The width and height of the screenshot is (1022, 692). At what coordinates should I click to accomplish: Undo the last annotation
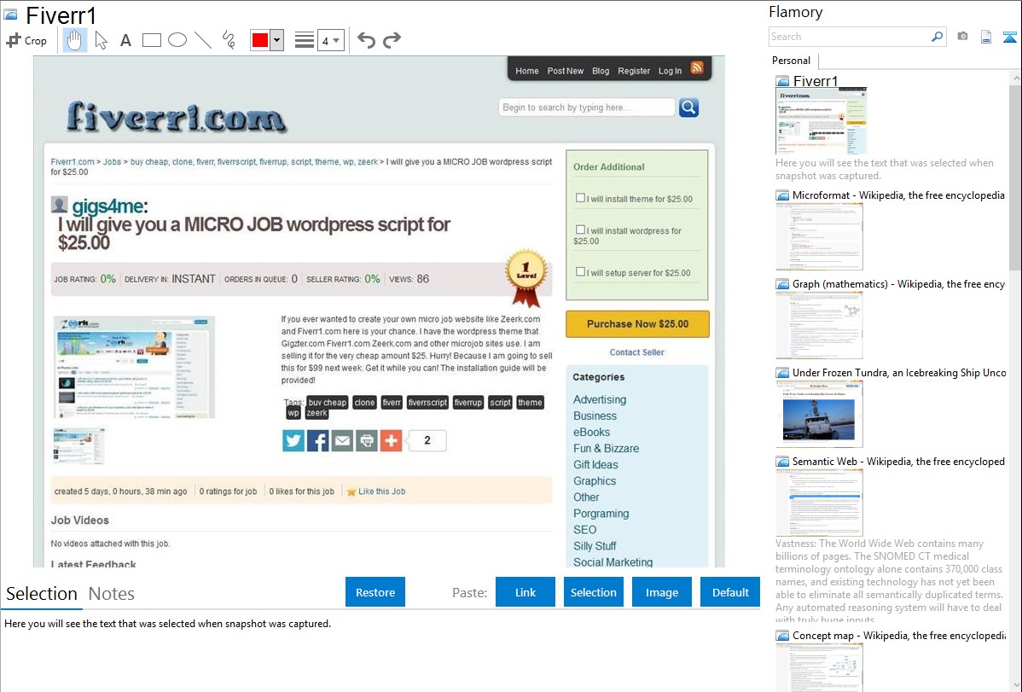[366, 40]
